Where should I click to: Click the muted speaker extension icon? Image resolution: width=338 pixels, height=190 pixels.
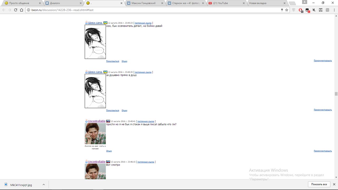[x=314, y=10]
